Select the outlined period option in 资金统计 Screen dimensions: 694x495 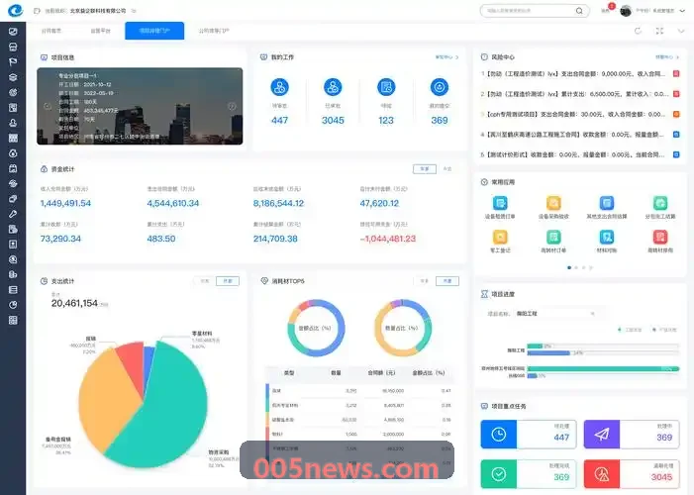425,169
